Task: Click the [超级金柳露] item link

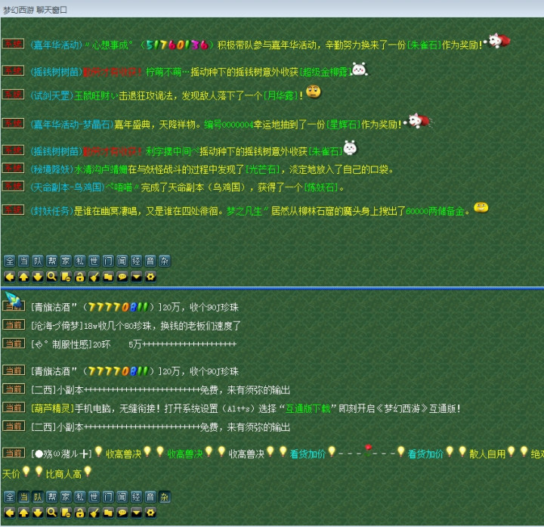Action: [x=325, y=72]
